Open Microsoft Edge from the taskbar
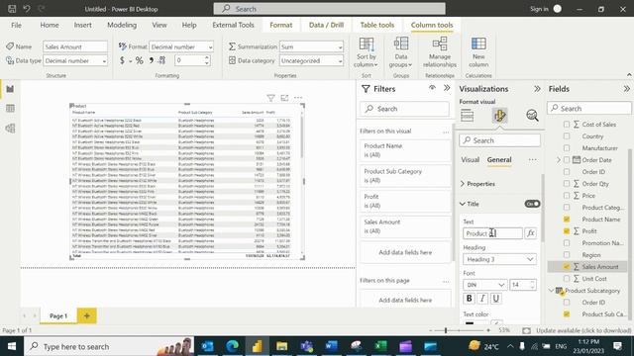Screen dimensions: 634x356 pos(232,346)
